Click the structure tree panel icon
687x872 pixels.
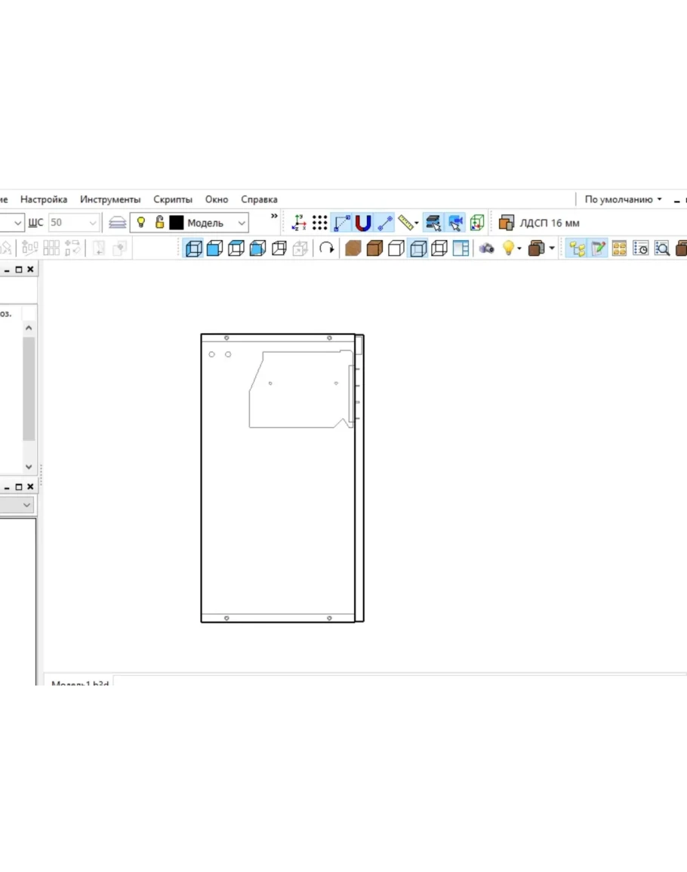click(x=578, y=248)
